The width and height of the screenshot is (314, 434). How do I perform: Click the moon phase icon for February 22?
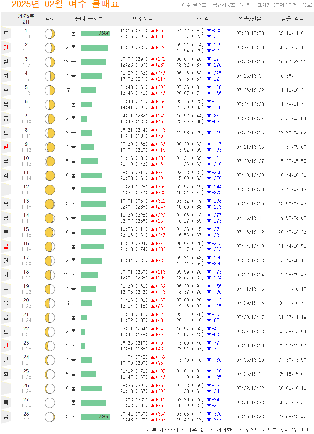pyautogui.click(x=50, y=332)
